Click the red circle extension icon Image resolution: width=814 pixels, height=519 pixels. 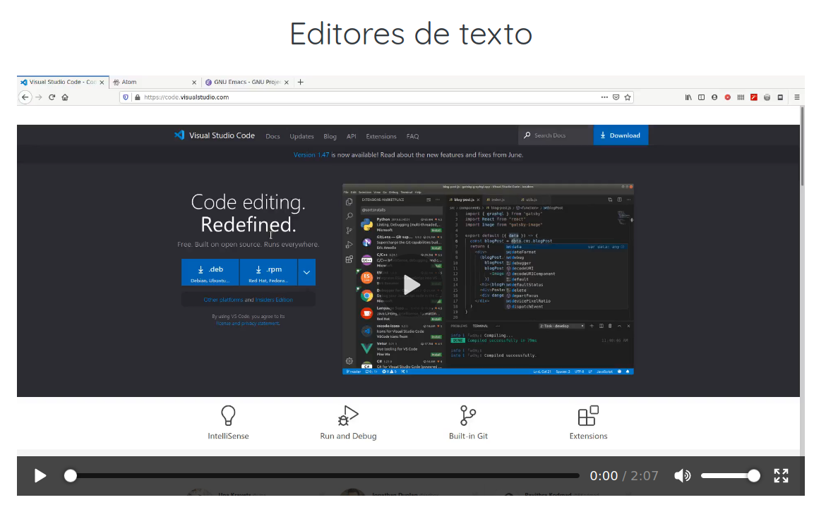(x=728, y=97)
